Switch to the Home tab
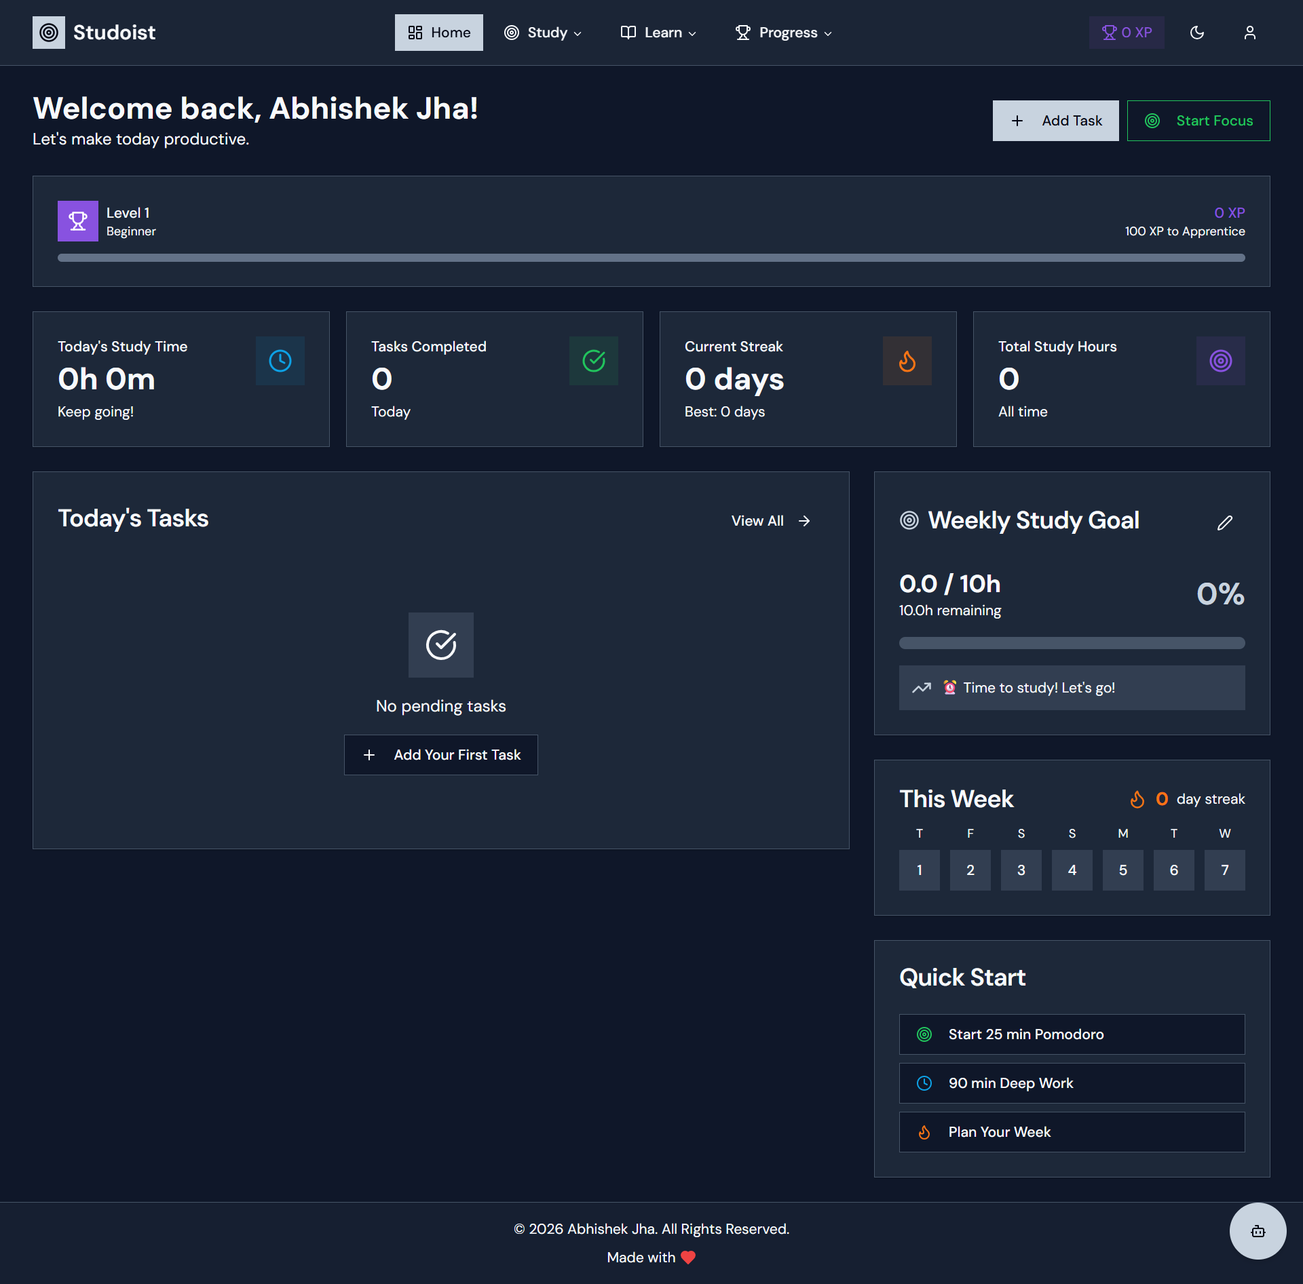Image resolution: width=1303 pixels, height=1284 pixels. [x=438, y=32]
